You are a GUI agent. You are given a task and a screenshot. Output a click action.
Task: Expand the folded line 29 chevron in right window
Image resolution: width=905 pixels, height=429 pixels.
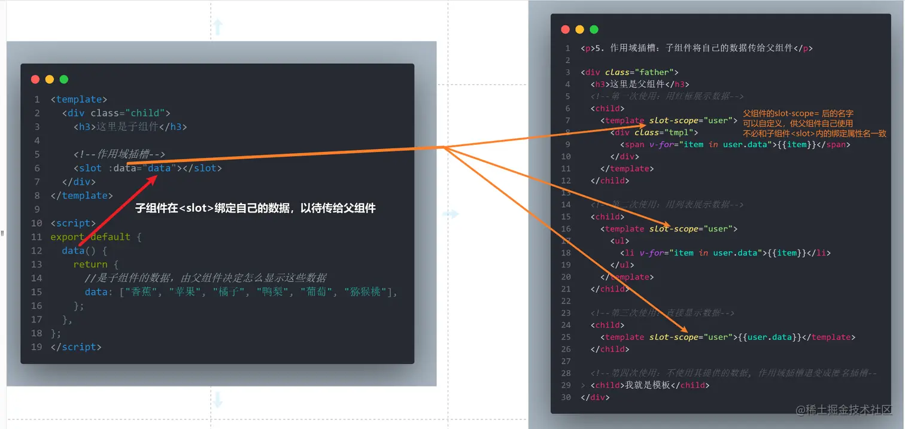point(583,385)
